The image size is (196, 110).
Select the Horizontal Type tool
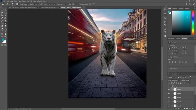(2, 31)
